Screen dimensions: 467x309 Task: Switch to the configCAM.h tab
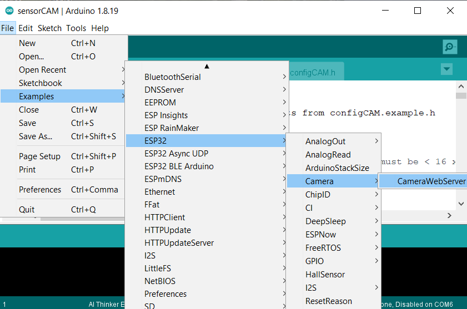pos(317,72)
